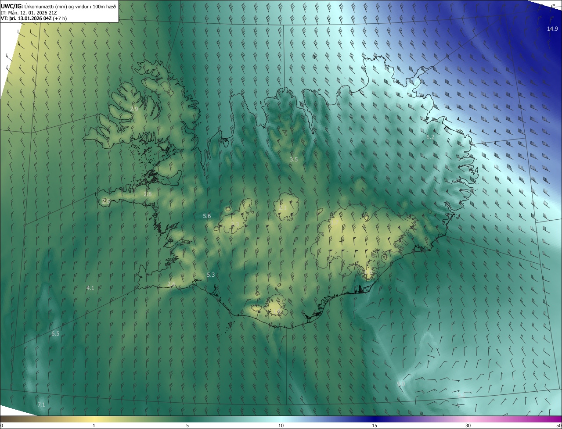Click the '10' tick on the colour scale
562x429 pixels.
pyautogui.click(x=281, y=425)
